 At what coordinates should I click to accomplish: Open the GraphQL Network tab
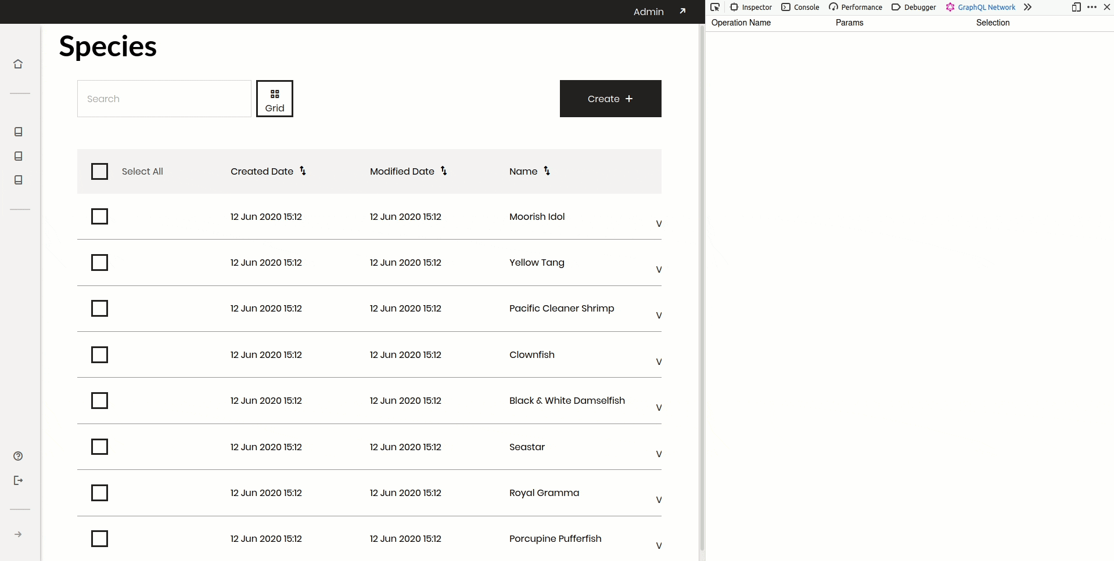[980, 7]
